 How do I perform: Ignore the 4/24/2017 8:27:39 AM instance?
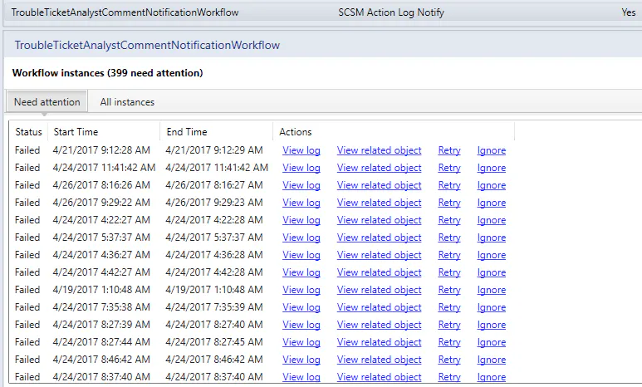click(492, 325)
